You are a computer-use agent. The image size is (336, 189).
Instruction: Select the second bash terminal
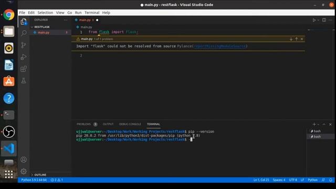[x=320, y=136]
